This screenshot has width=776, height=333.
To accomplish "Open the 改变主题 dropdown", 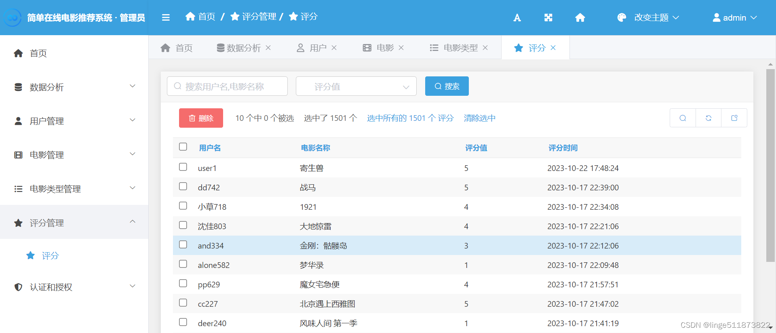I will tap(648, 17).
